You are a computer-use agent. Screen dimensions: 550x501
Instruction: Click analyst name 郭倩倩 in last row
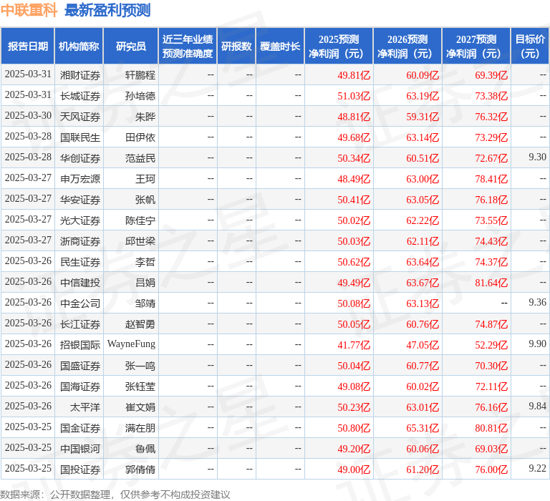140,470
